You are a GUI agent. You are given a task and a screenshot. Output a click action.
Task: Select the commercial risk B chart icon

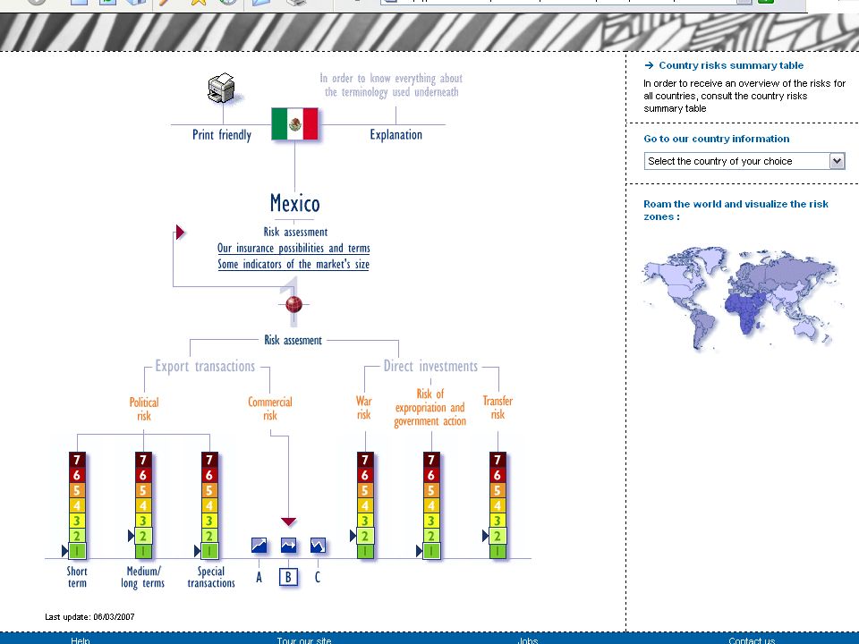coord(289,545)
